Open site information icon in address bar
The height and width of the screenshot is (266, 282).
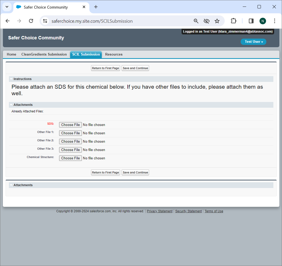coord(45,21)
